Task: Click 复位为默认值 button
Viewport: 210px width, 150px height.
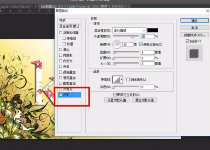Action: [x=145, y=100]
